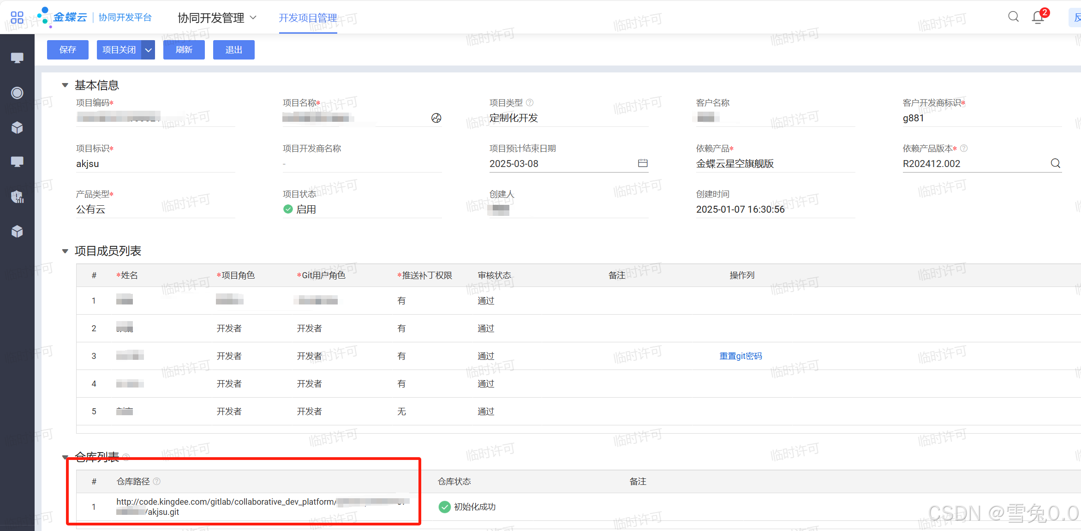This screenshot has width=1081, height=531.
Task: Switch to the 开发项目管理 tab
Action: 308,18
